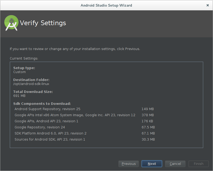The height and width of the screenshot is (171, 213).
Task: Click the disabled Finish button
Action: [x=199, y=164]
